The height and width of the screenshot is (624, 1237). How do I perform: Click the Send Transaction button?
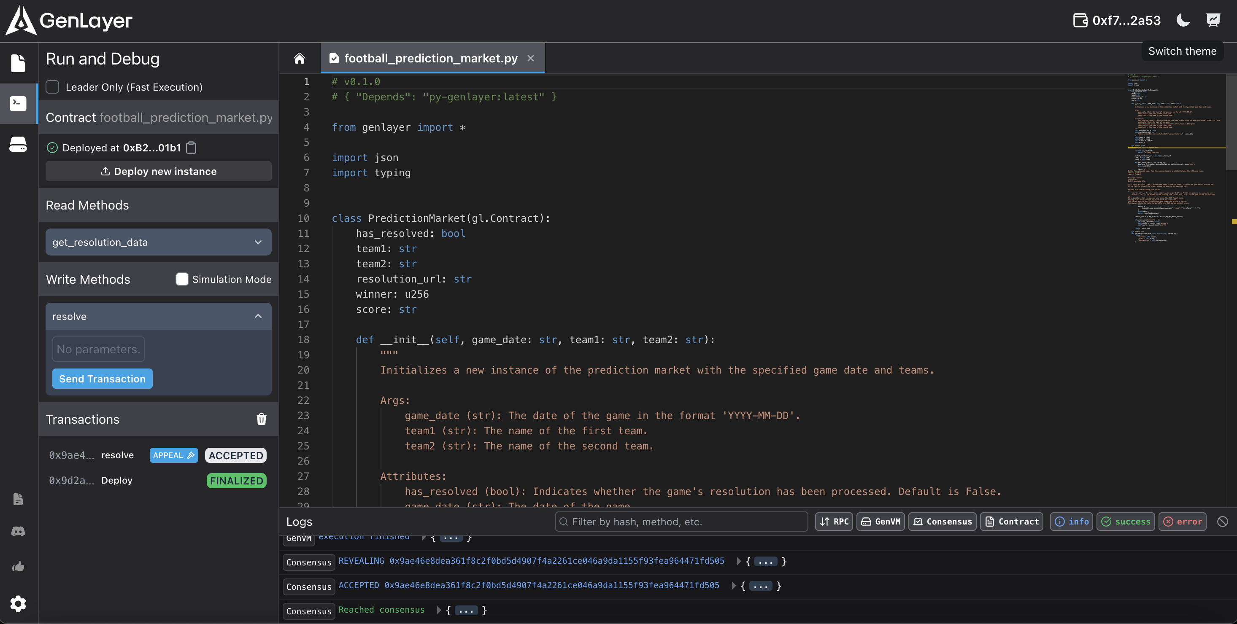tap(102, 379)
